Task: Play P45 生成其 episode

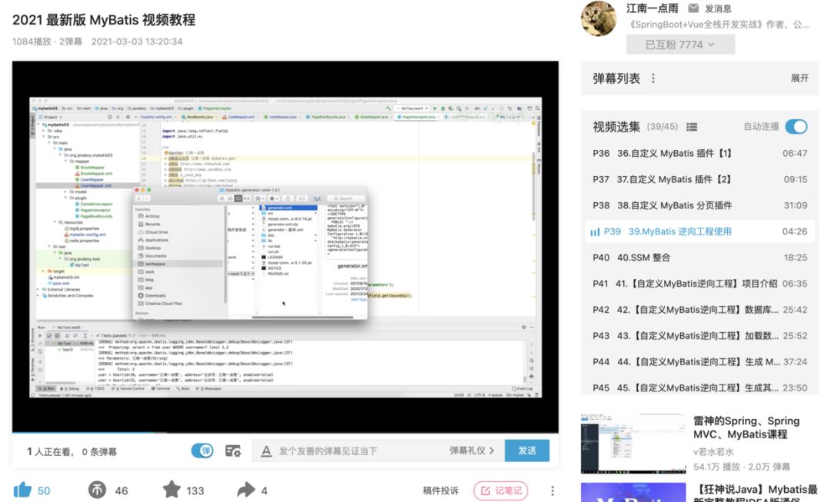Action: click(x=699, y=387)
